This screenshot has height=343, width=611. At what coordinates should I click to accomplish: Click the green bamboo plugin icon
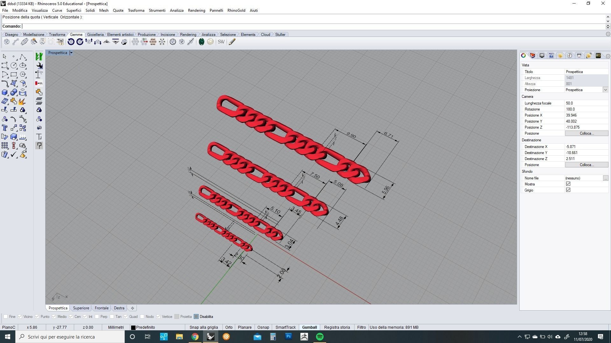(x=39, y=57)
